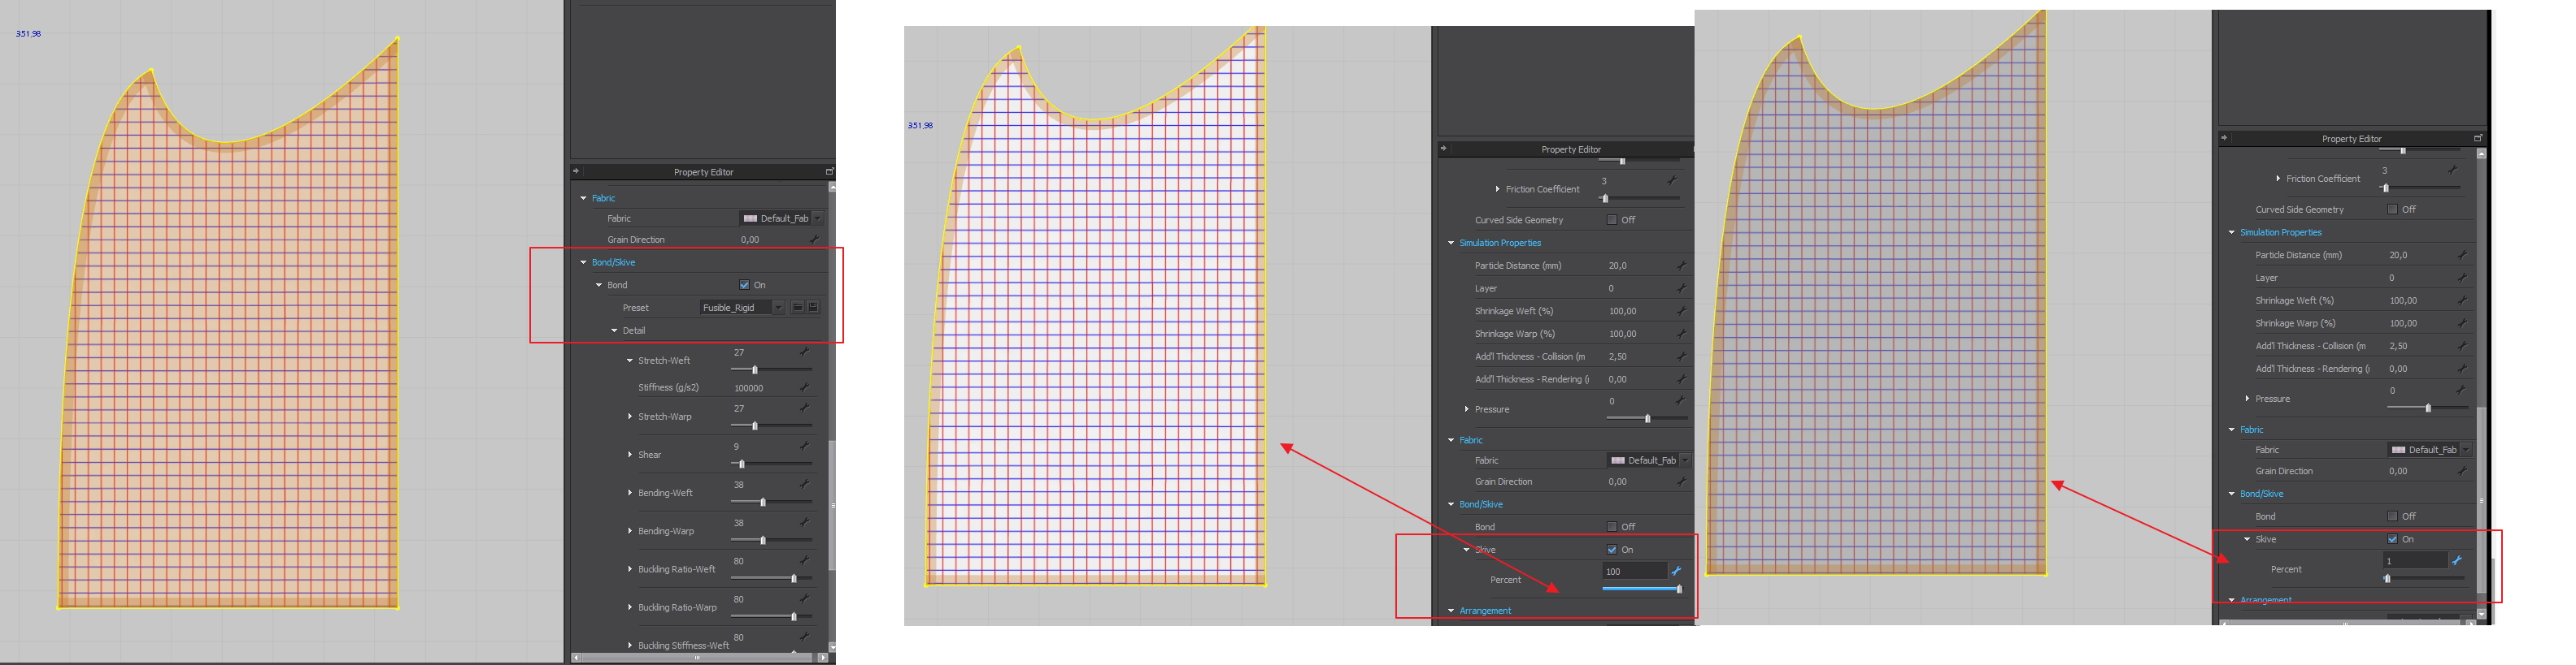The width and height of the screenshot is (2576, 665).
Task: Click the Skive Percent field showing 100
Action: click(1633, 571)
